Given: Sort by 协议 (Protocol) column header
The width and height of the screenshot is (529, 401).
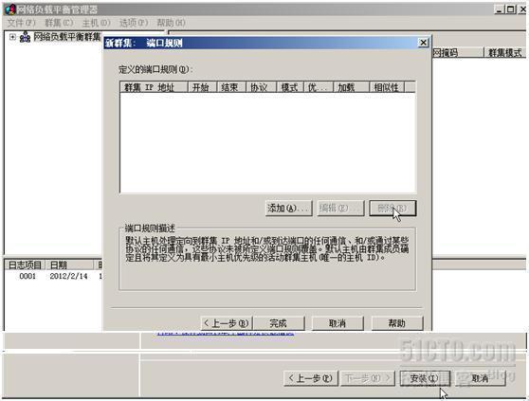Looking at the screenshot, I should (262, 87).
